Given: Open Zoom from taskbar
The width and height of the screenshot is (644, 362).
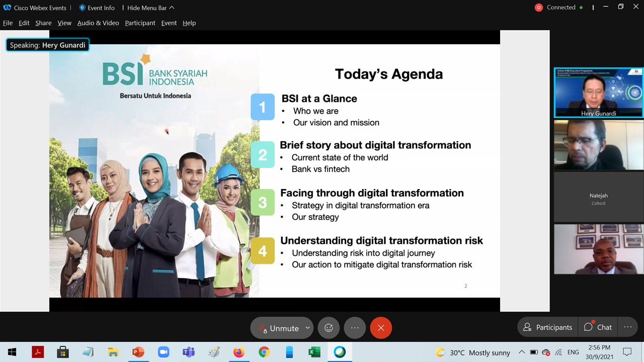Looking at the screenshot, I should coord(164,352).
